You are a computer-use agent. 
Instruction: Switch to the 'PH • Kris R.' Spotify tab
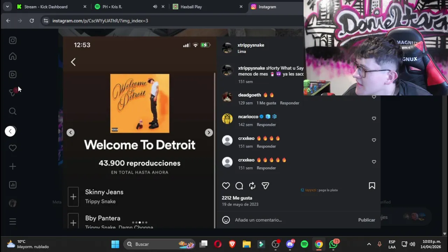[112, 7]
